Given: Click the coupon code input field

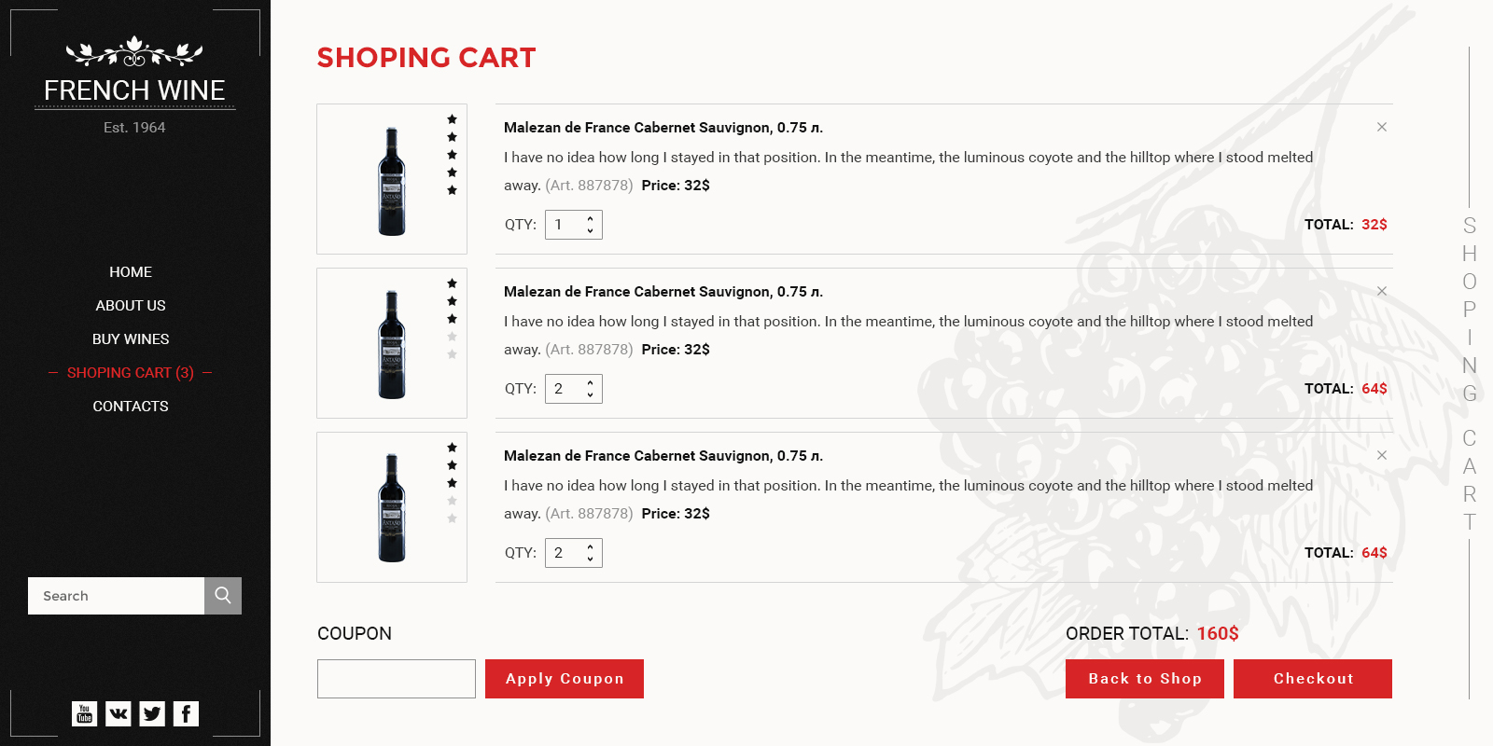Looking at the screenshot, I should click(397, 679).
